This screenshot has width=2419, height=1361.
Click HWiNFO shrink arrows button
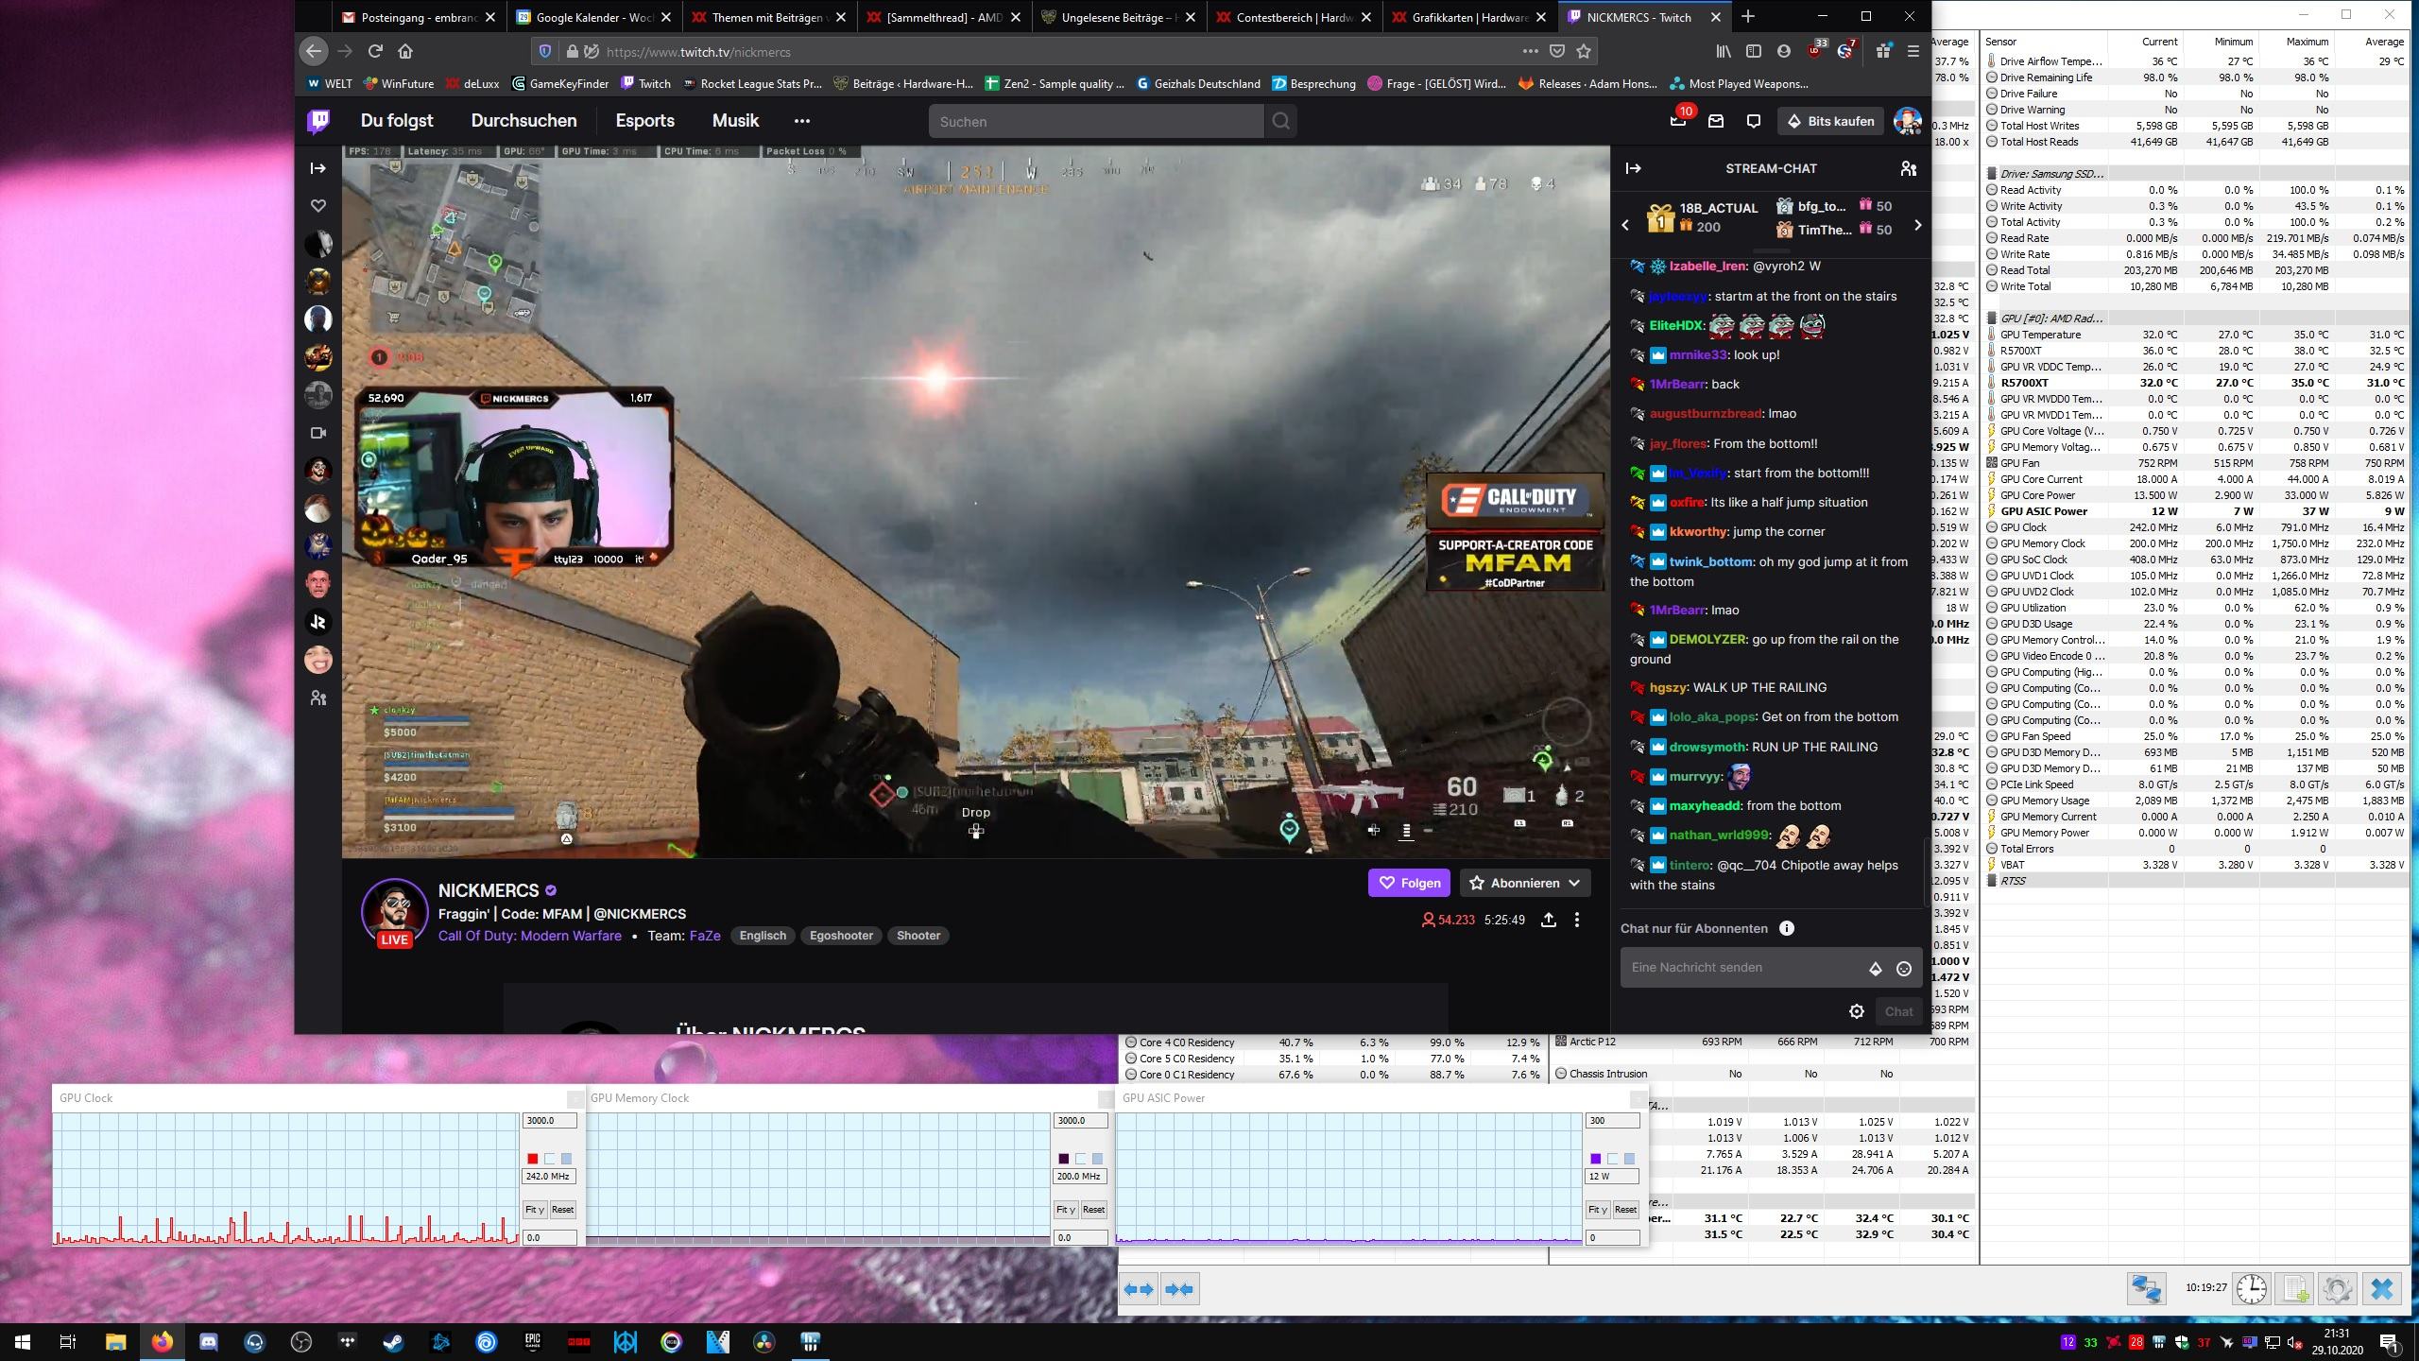click(x=1179, y=1289)
